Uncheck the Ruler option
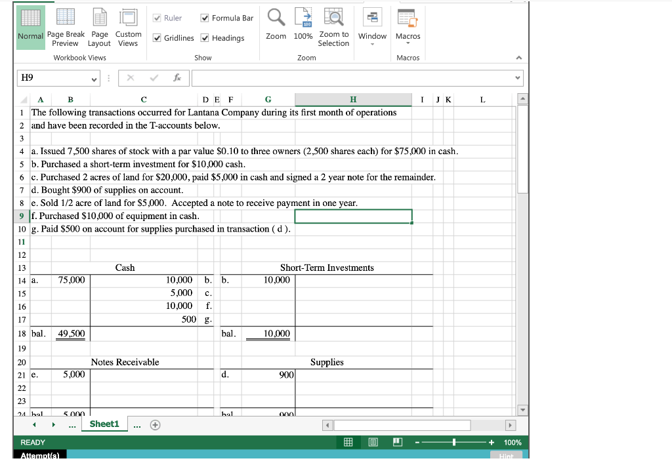The height and width of the screenshot is (467, 672). click(157, 18)
